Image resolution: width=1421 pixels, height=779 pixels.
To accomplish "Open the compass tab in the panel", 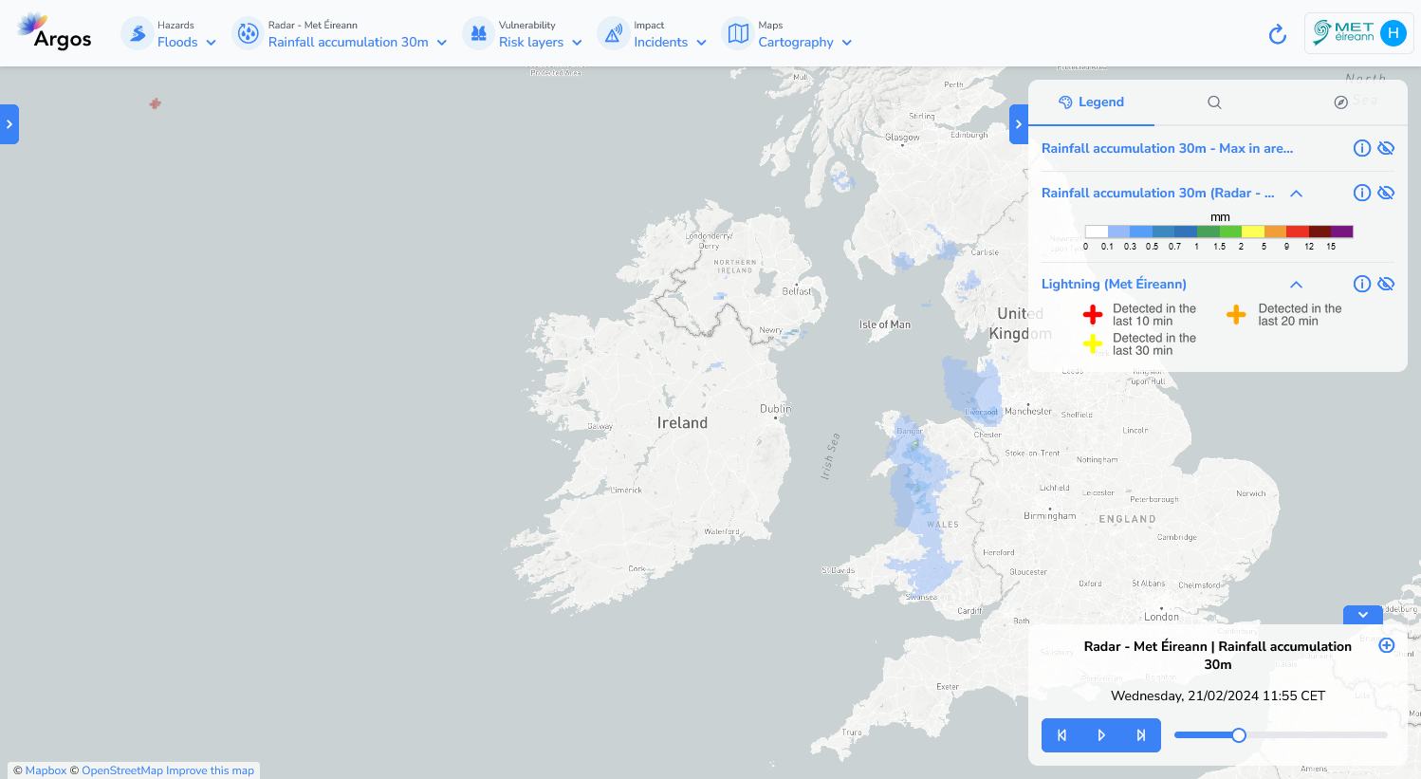I will tap(1341, 102).
